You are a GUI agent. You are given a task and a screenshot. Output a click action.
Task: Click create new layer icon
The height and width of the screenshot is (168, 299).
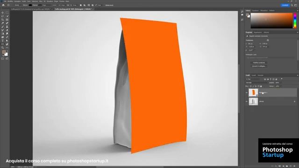pos(291,166)
